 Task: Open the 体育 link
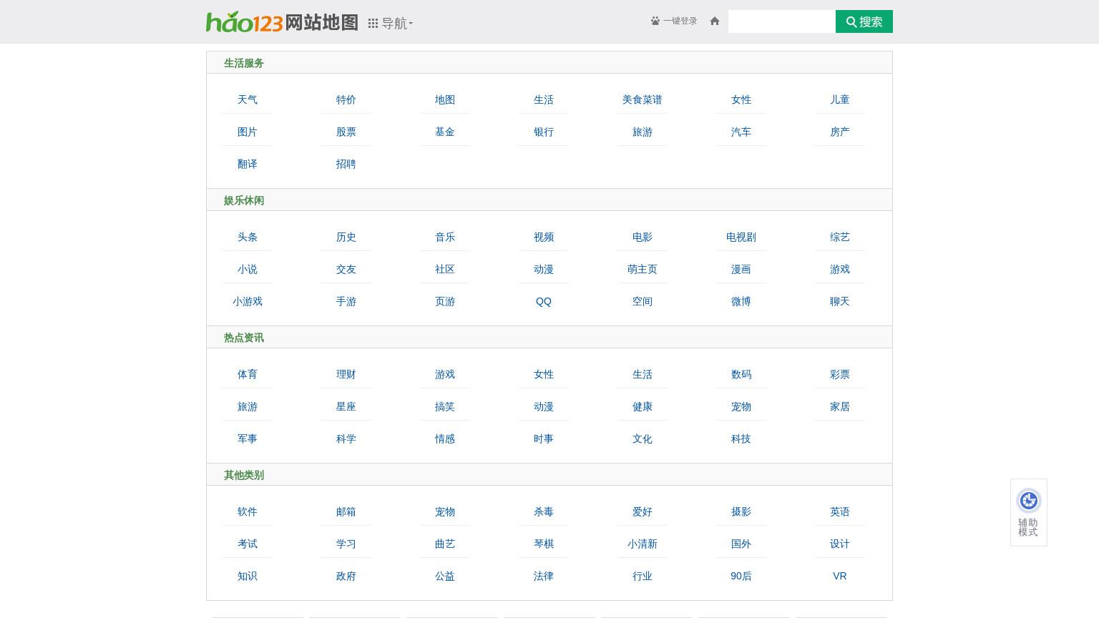tap(248, 374)
